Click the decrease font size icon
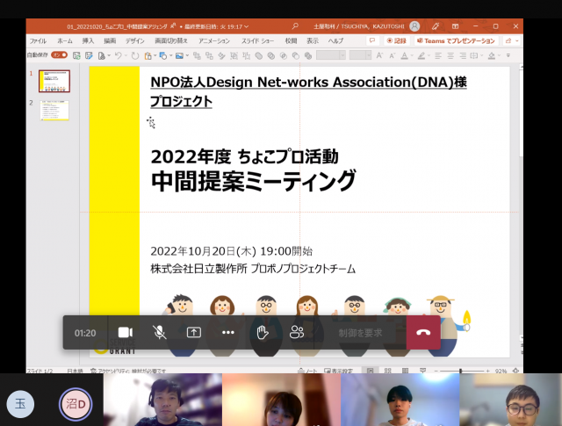This screenshot has width=562, height=426. [393, 55]
